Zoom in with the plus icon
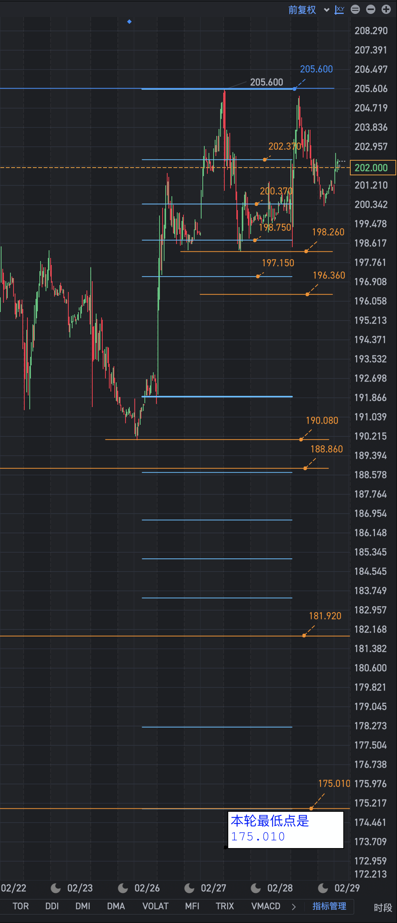Screen dimensions: 397x923 pyautogui.click(x=386, y=10)
